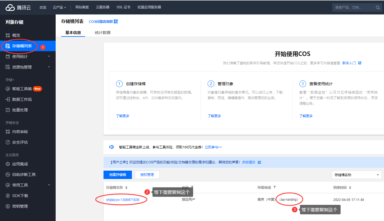Open the 所属地域 column filter icon
This screenshot has width=384, height=221.
pos(275,187)
